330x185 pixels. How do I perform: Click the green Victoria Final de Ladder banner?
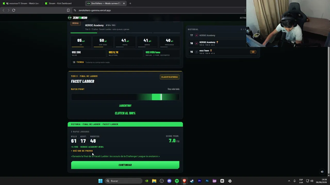point(125,124)
